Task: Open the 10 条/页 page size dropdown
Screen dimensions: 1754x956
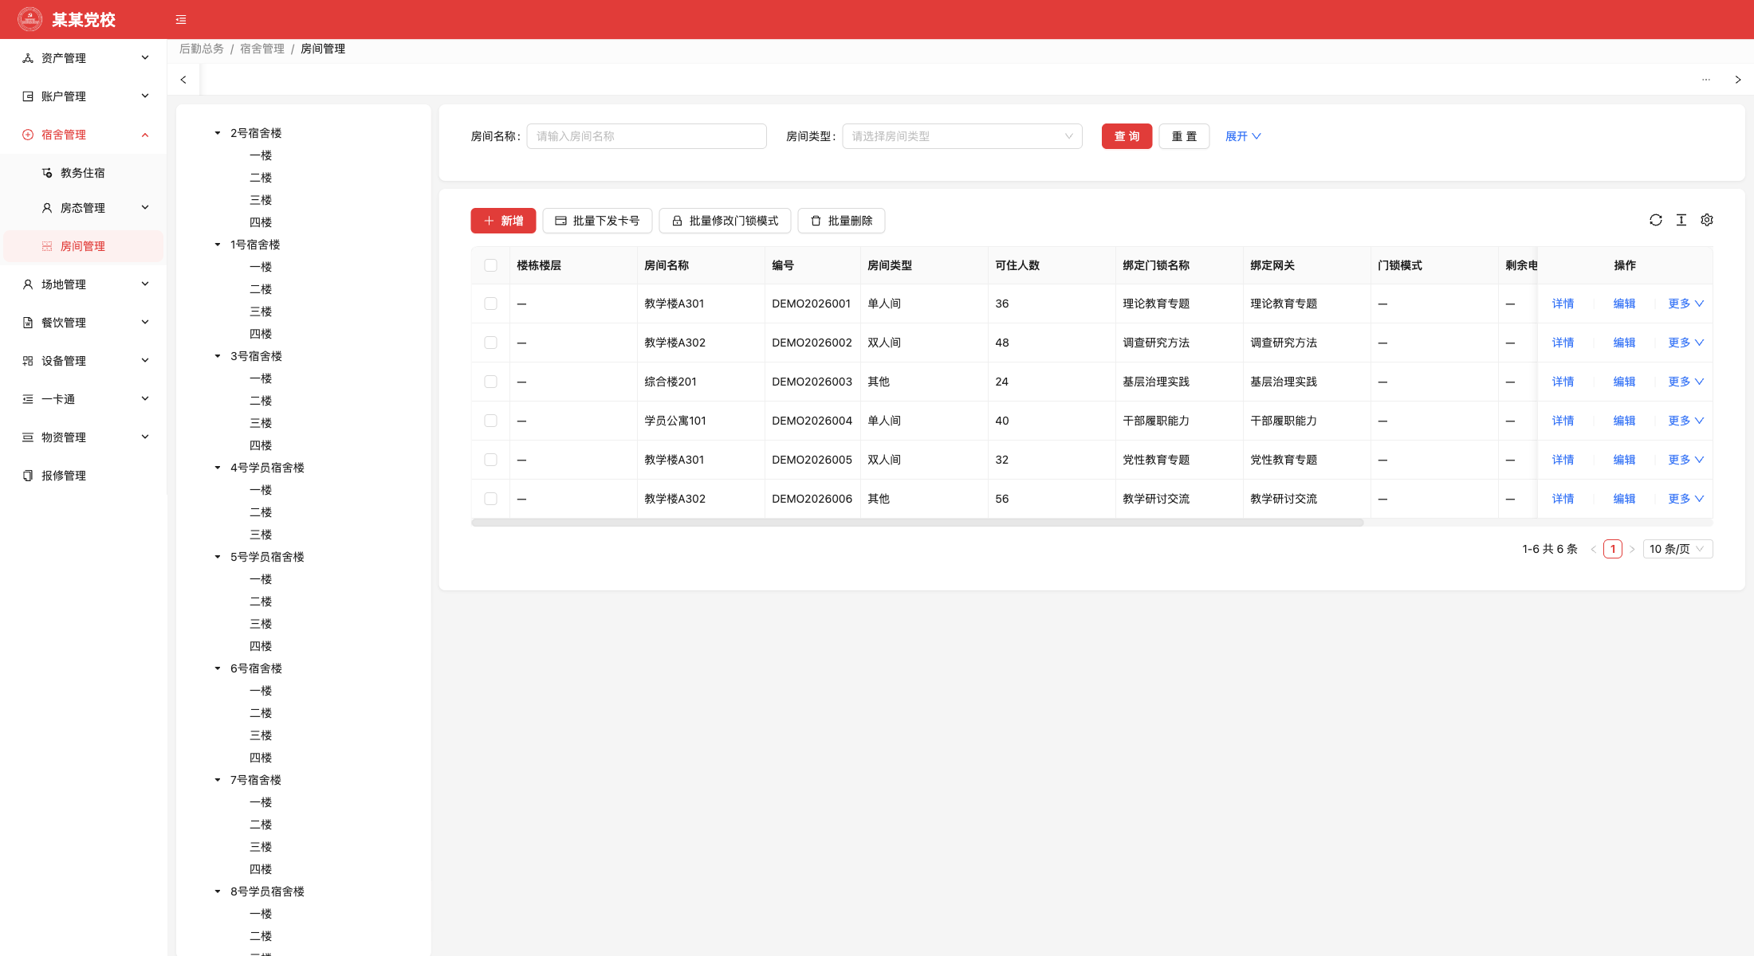Action: tap(1677, 549)
